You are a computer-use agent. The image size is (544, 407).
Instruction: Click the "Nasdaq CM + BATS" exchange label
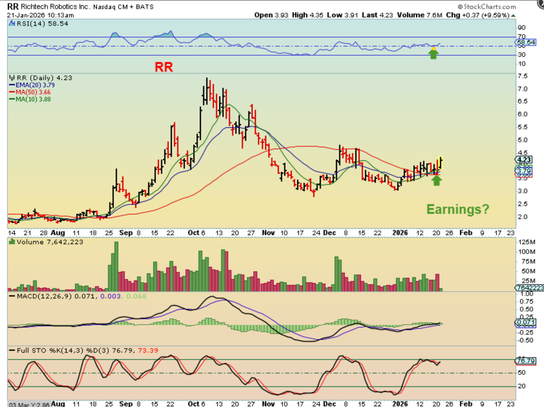pyautogui.click(x=123, y=7)
